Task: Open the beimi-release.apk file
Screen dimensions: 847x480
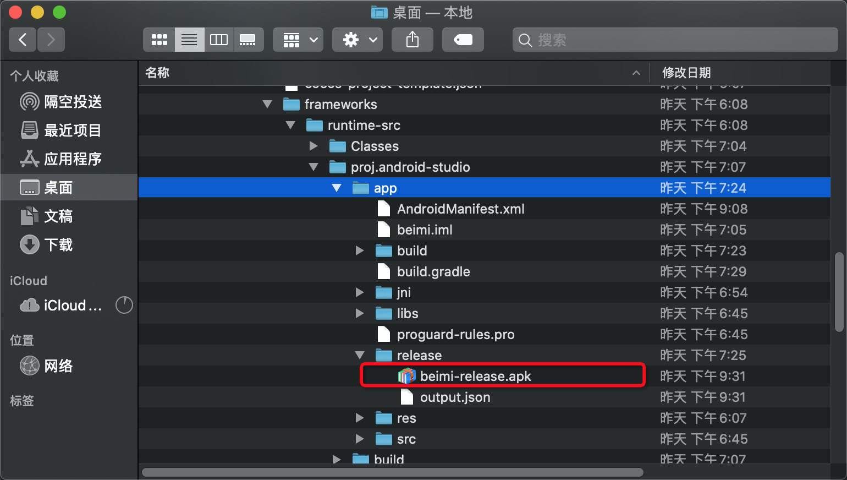Action: click(x=475, y=376)
